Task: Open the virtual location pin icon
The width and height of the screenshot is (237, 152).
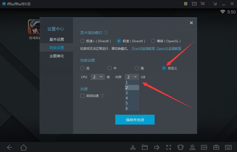Action: pos(192,147)
